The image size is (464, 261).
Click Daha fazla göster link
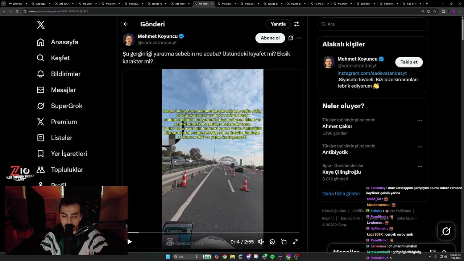(x=341, y=194)
